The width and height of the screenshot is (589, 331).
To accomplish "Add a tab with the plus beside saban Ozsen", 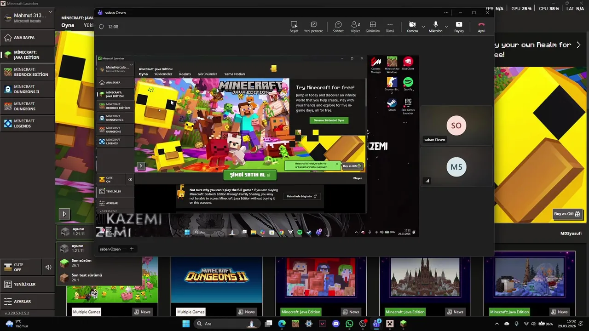I will (131, 249).
